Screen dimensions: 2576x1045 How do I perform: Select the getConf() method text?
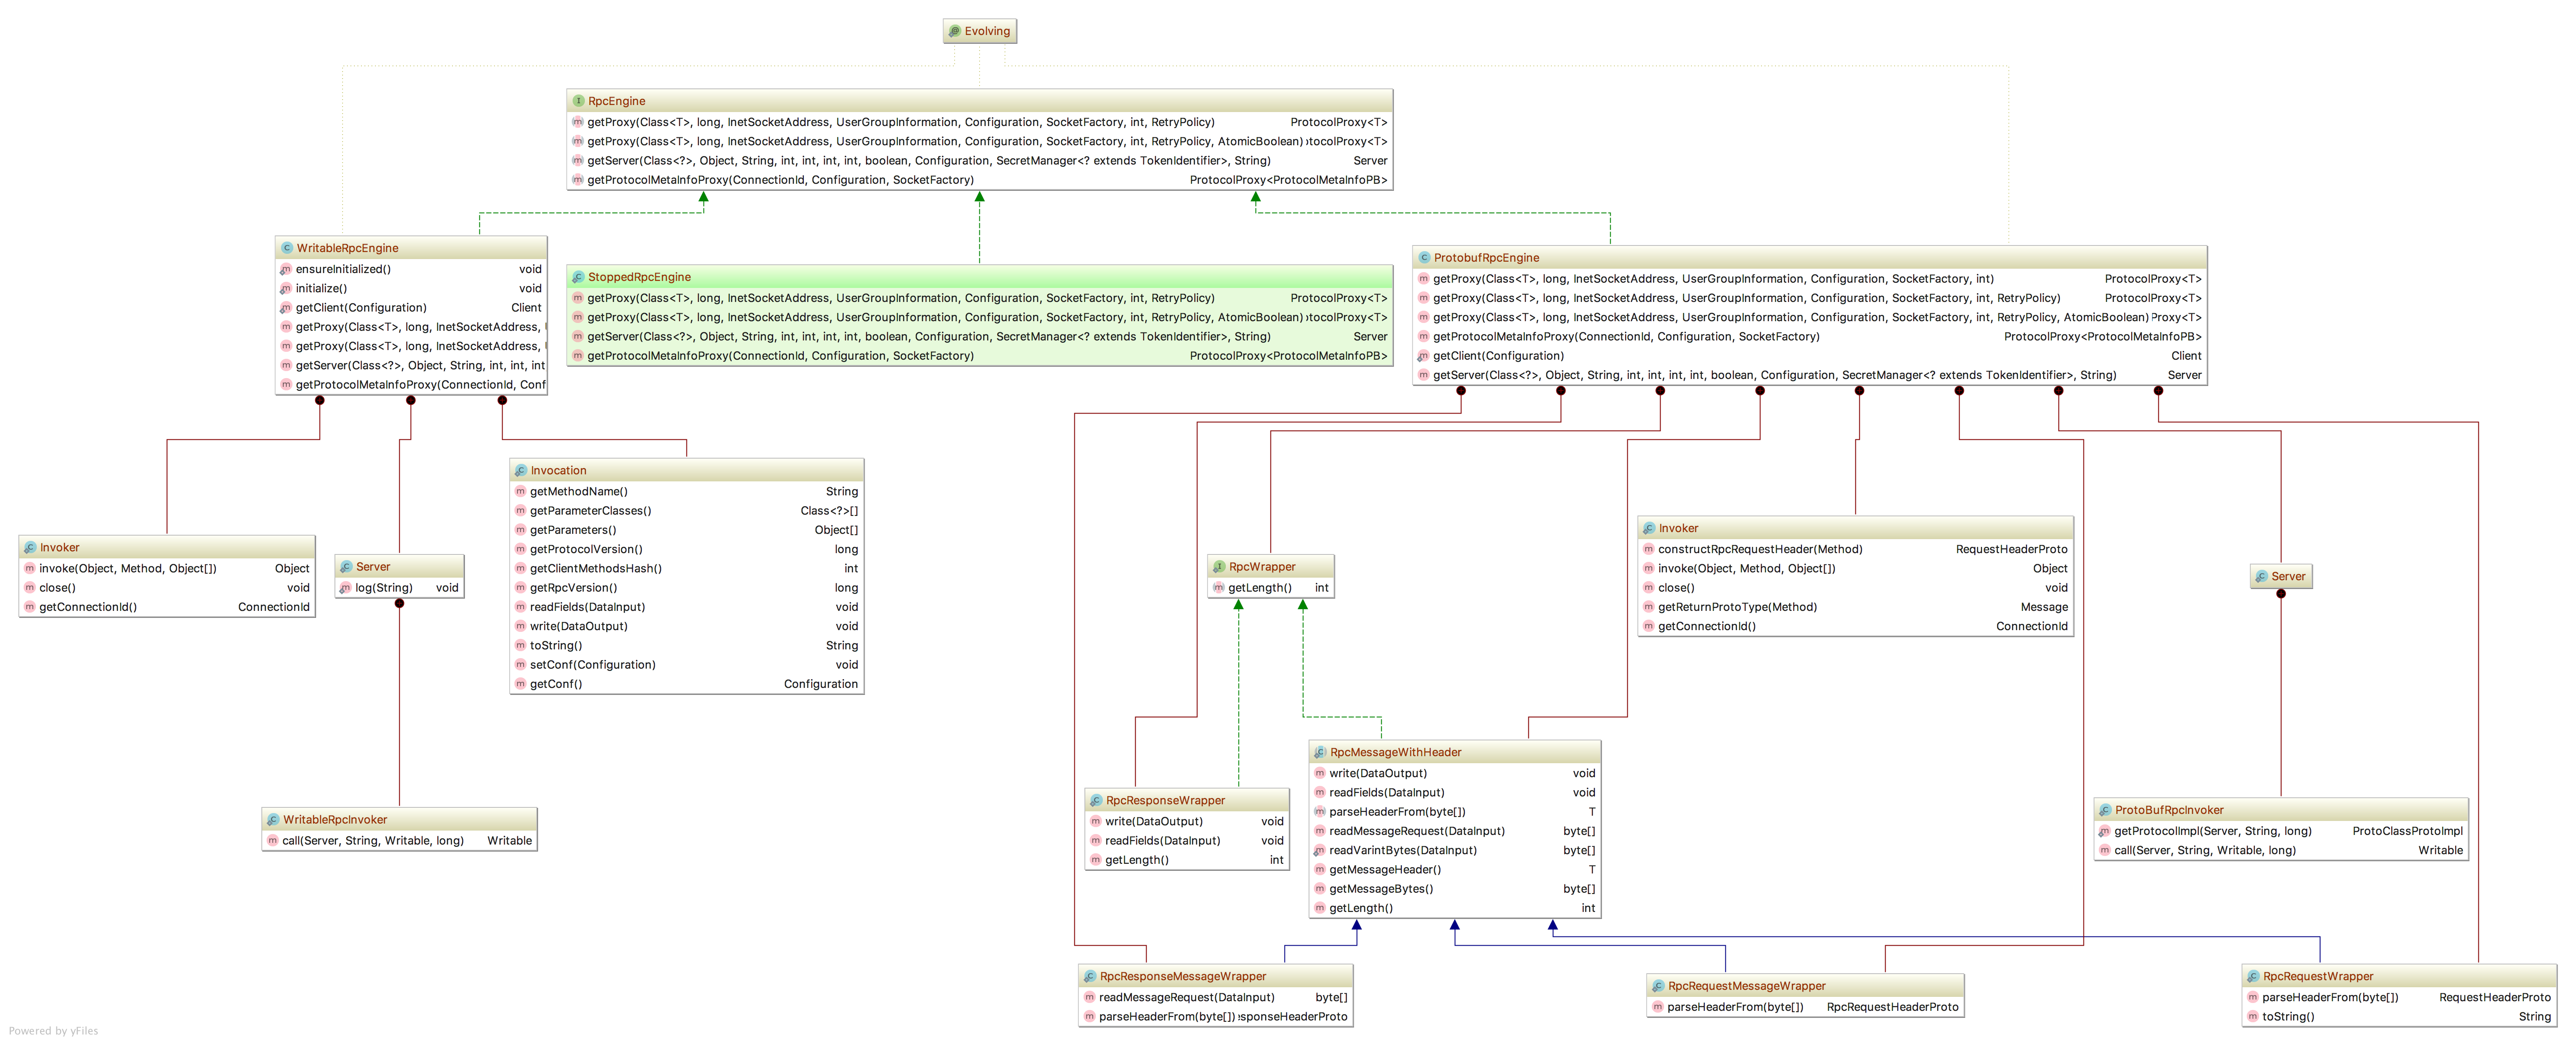(x=556, y=684)
